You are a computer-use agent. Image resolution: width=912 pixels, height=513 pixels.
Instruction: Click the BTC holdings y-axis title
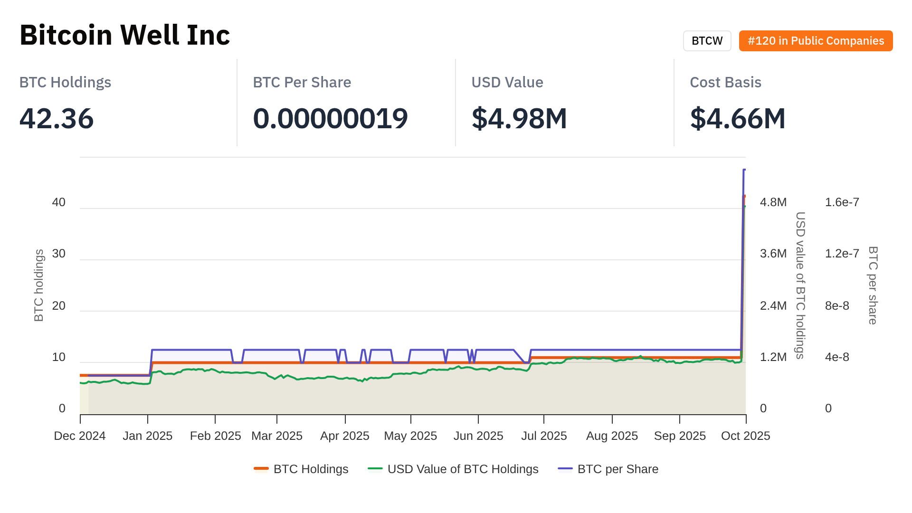[x=39, y=285]
